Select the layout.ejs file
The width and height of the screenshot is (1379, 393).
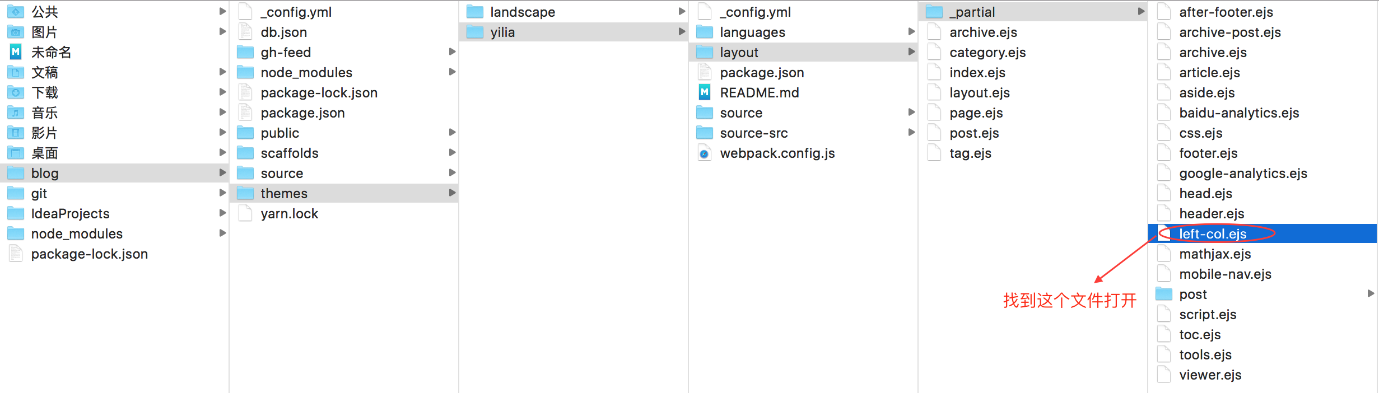tap(980, 92)
